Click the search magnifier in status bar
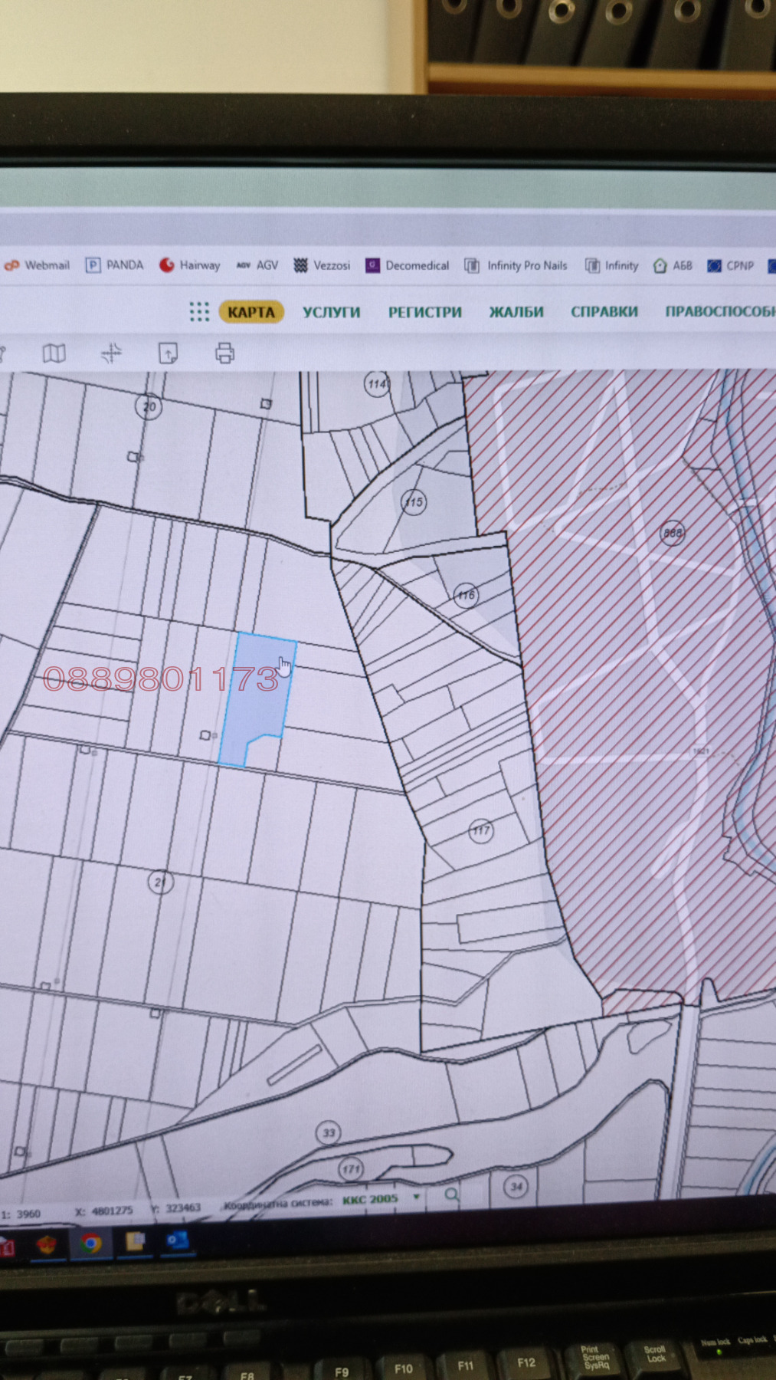Screen dimensions: 776x1380 pyautogui.click(x=452, y=1194)
